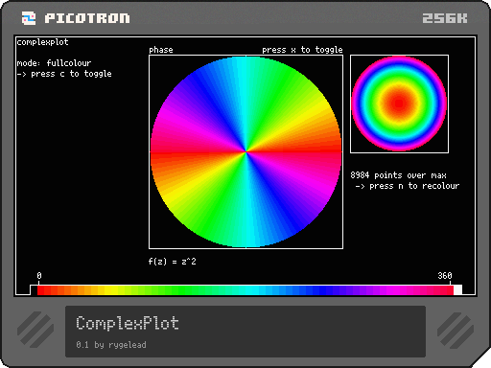Click the '8984 points over max' message
Screen dimensions: 491x368
tap(398, 175)
